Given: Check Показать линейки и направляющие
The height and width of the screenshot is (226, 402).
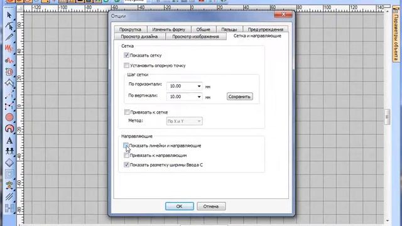Looking at the screenshot, I should (126, 146).
